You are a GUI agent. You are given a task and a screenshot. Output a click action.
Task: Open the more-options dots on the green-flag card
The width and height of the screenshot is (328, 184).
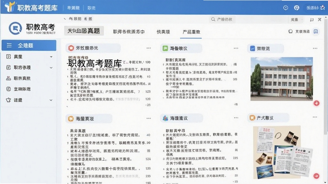pos(236,48)
